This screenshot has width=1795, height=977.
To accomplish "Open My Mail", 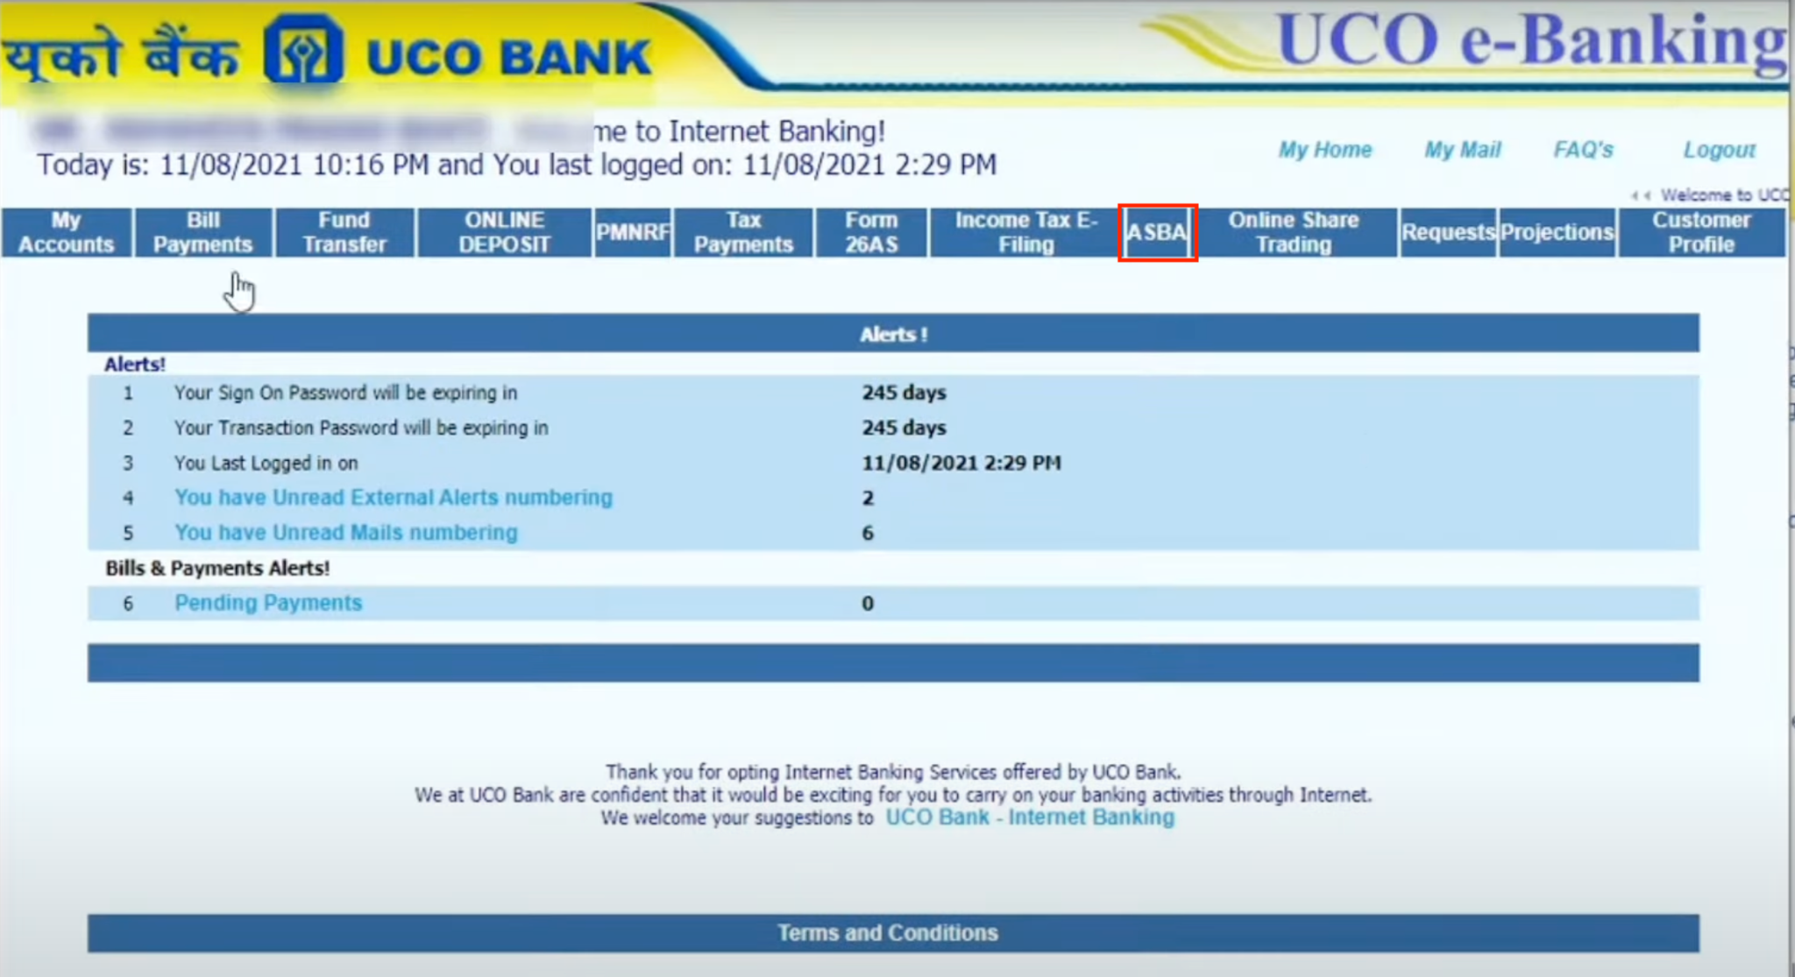I will pos(1461,149).
